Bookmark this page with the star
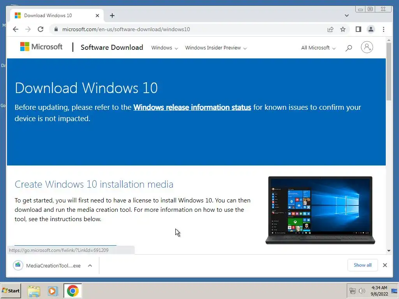 click(x=343, y=29)
